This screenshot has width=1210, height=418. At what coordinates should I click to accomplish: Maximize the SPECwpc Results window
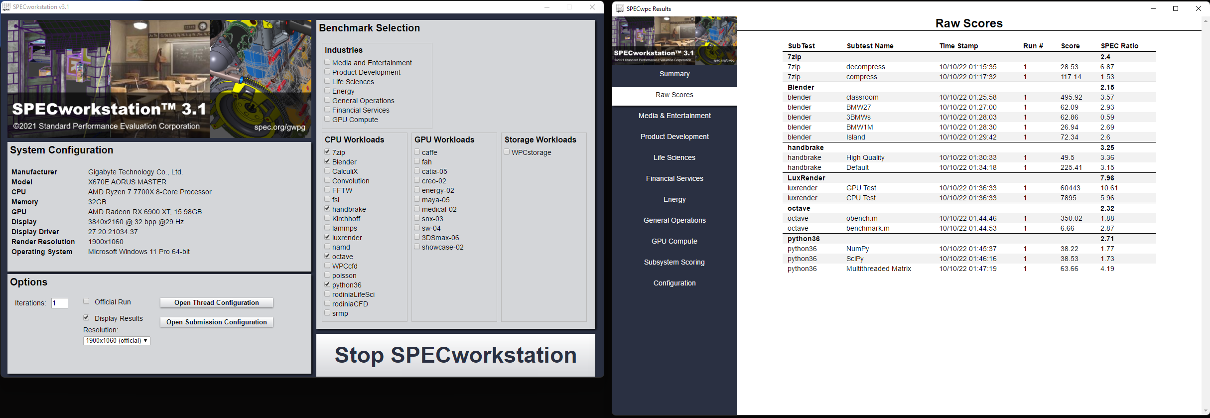pos(1176,8)
